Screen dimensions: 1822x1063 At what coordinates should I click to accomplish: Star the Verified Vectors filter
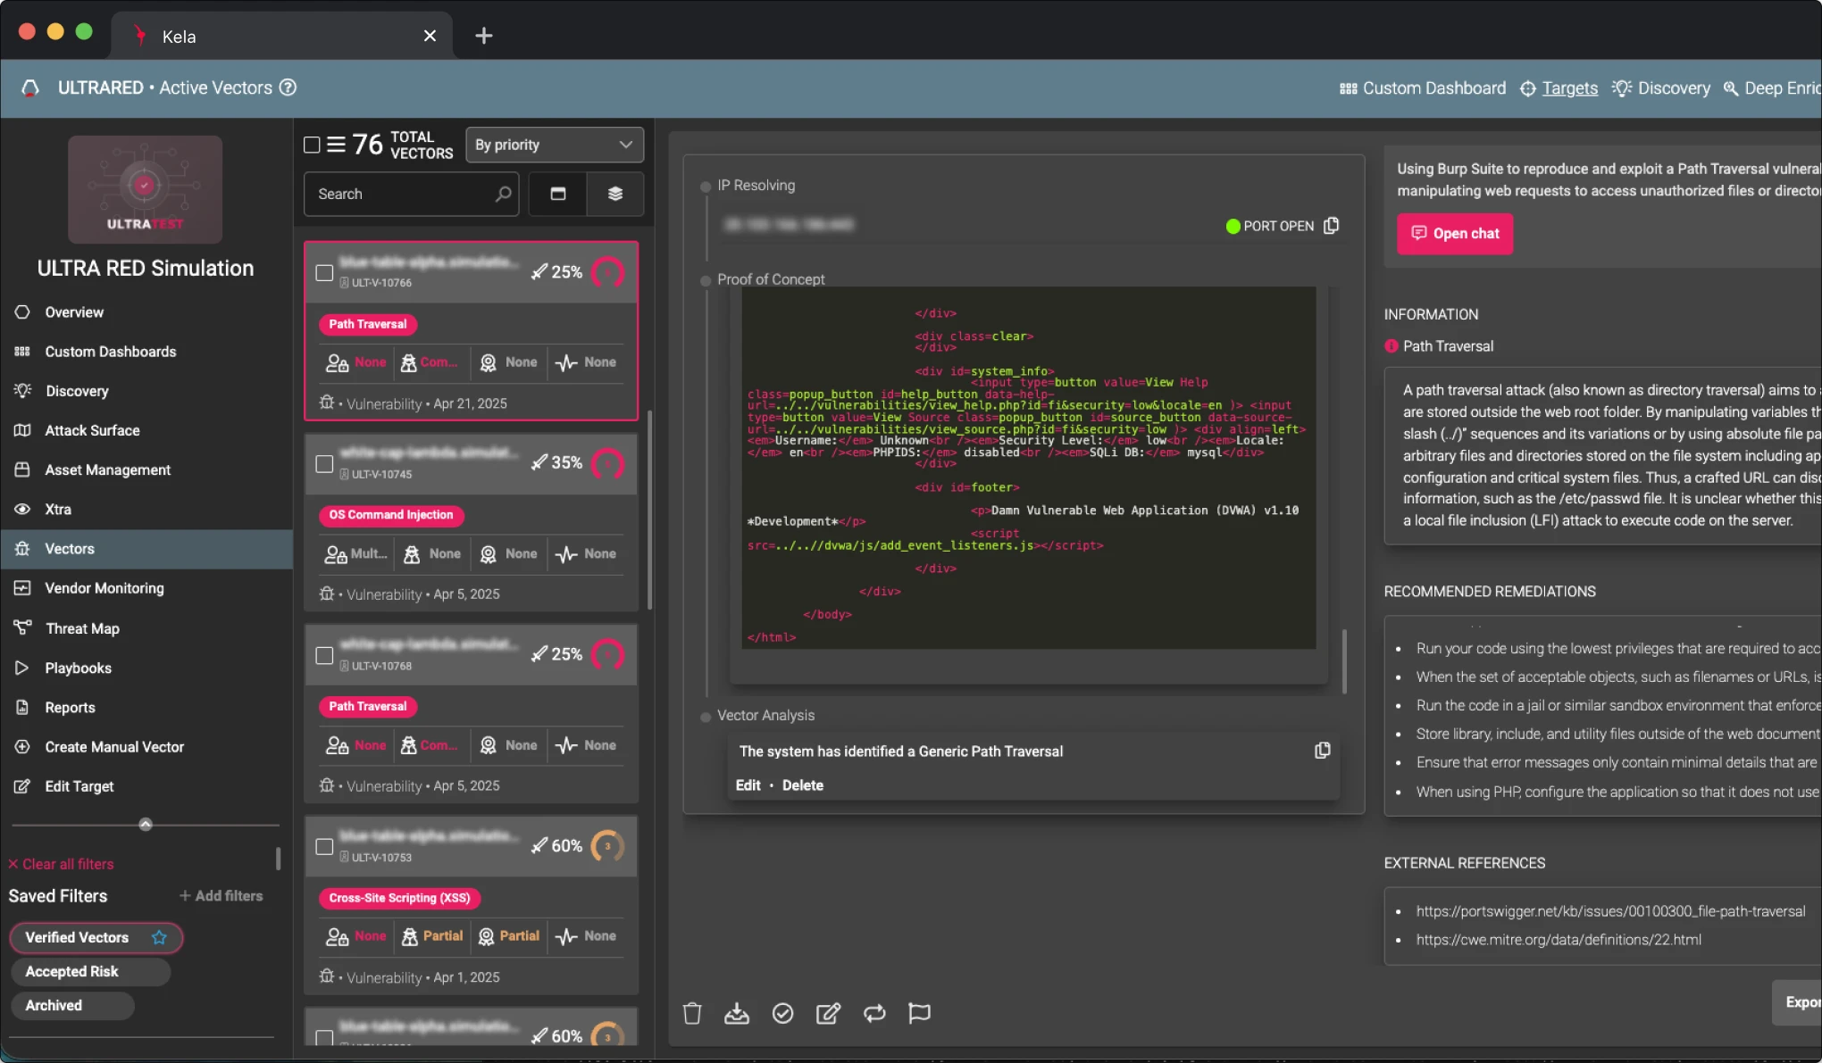(159, 937)
